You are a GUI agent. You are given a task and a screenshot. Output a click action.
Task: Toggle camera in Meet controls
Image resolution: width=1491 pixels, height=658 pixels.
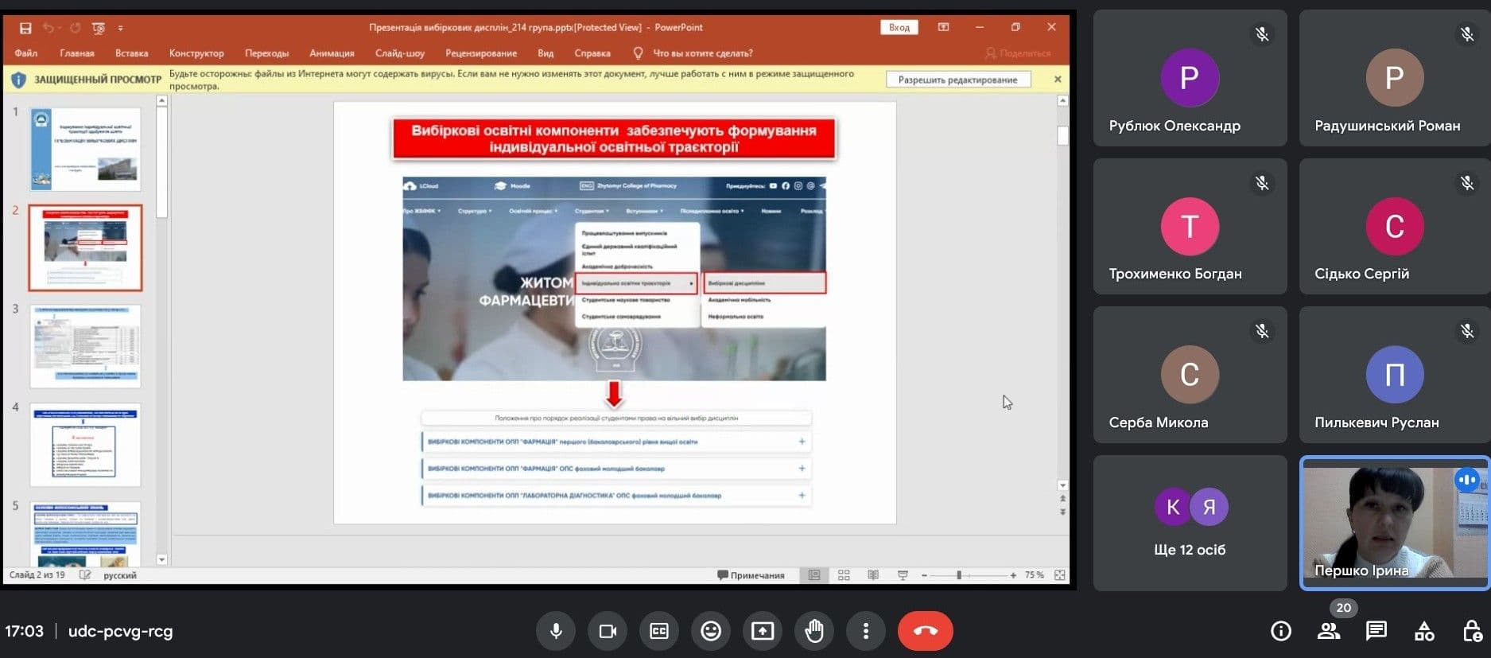coord(608,631)
